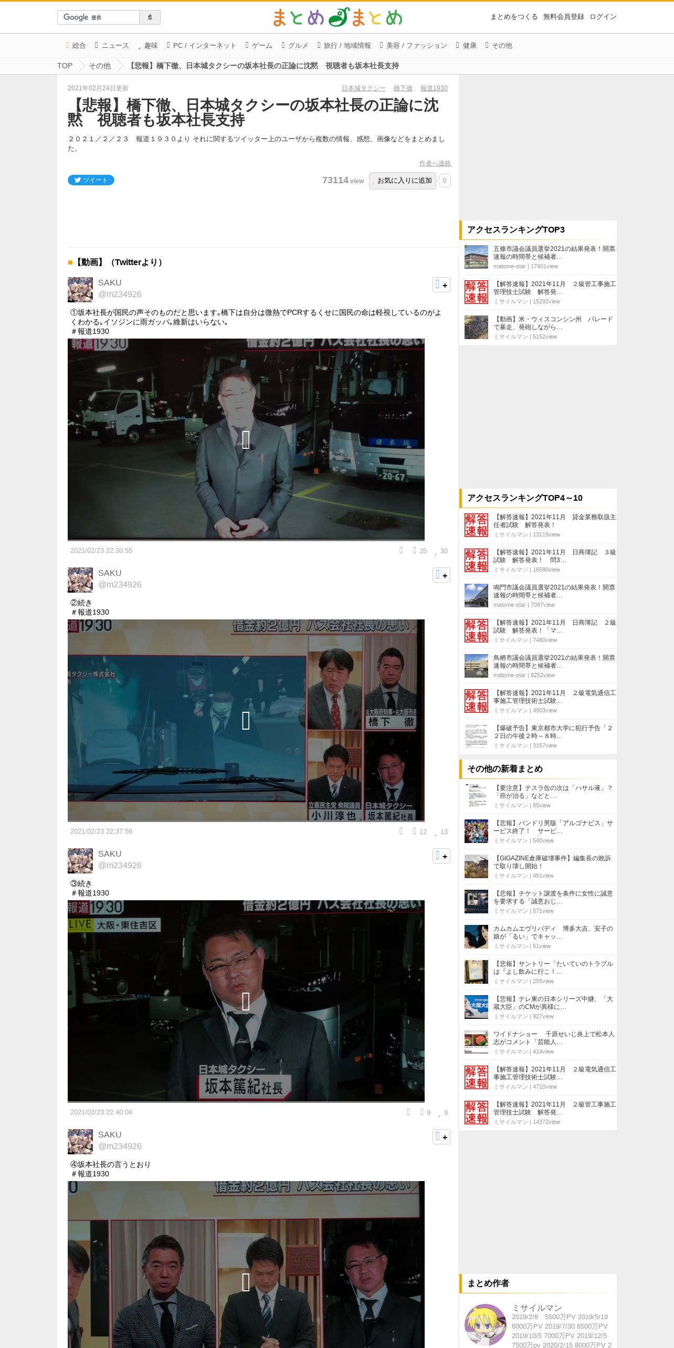
Task: Select the 総合 category menu
Action: click(76, 46)
